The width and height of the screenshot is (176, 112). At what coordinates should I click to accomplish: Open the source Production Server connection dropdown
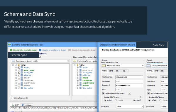click(x=123, y=66)
